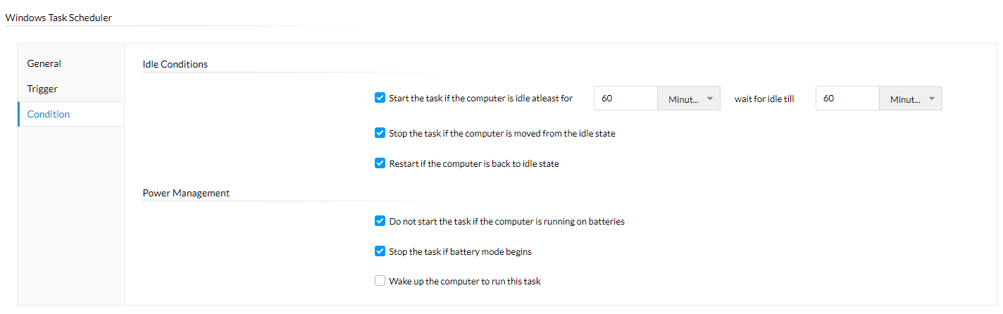This screenshot has width=1003, height=314.
Task: Toggle restart if back to idle state
Action: click(380, 163)
